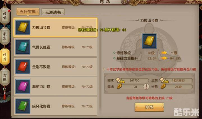The width and height of the screenshot is (202, 119).
Task: Click the large yellow book icon in detail panel
Action: (x=149, y=41)
